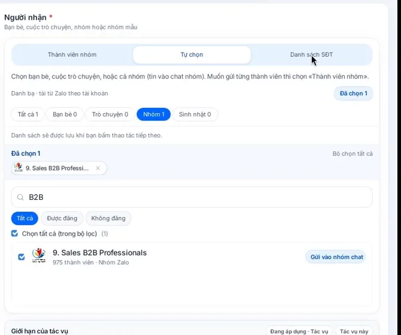This screenshot has height=335, width=401.
Task: Focus the B2B search field
Action: pos(192,197)
